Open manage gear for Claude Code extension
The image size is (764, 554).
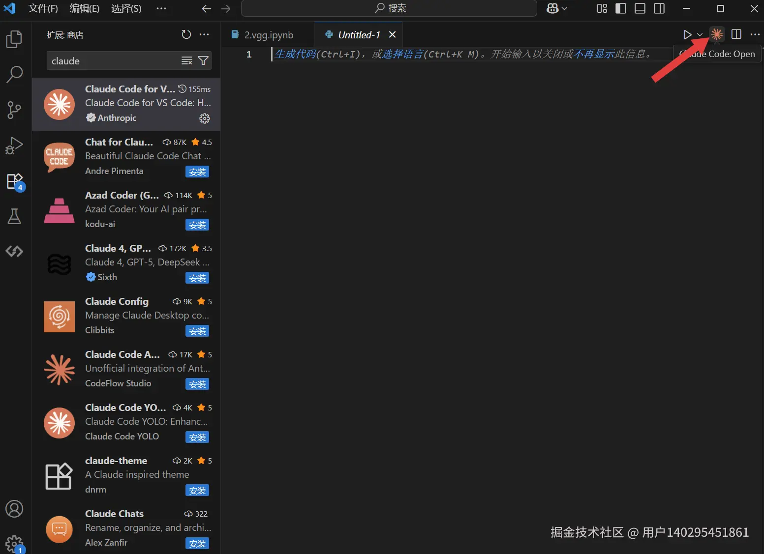click(x=205, y=118)
